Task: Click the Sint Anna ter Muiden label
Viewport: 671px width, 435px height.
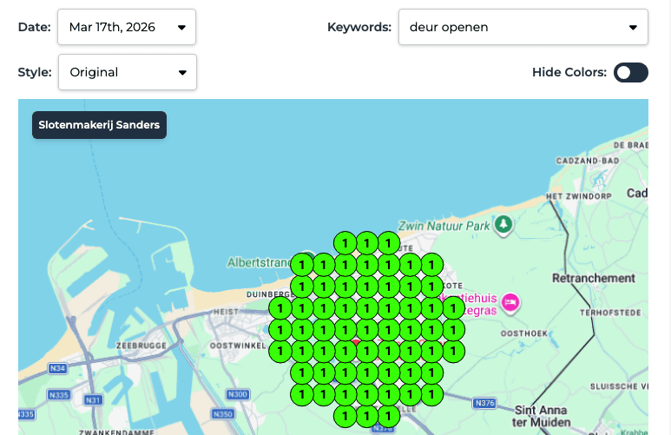Action: tap(542, 416)
